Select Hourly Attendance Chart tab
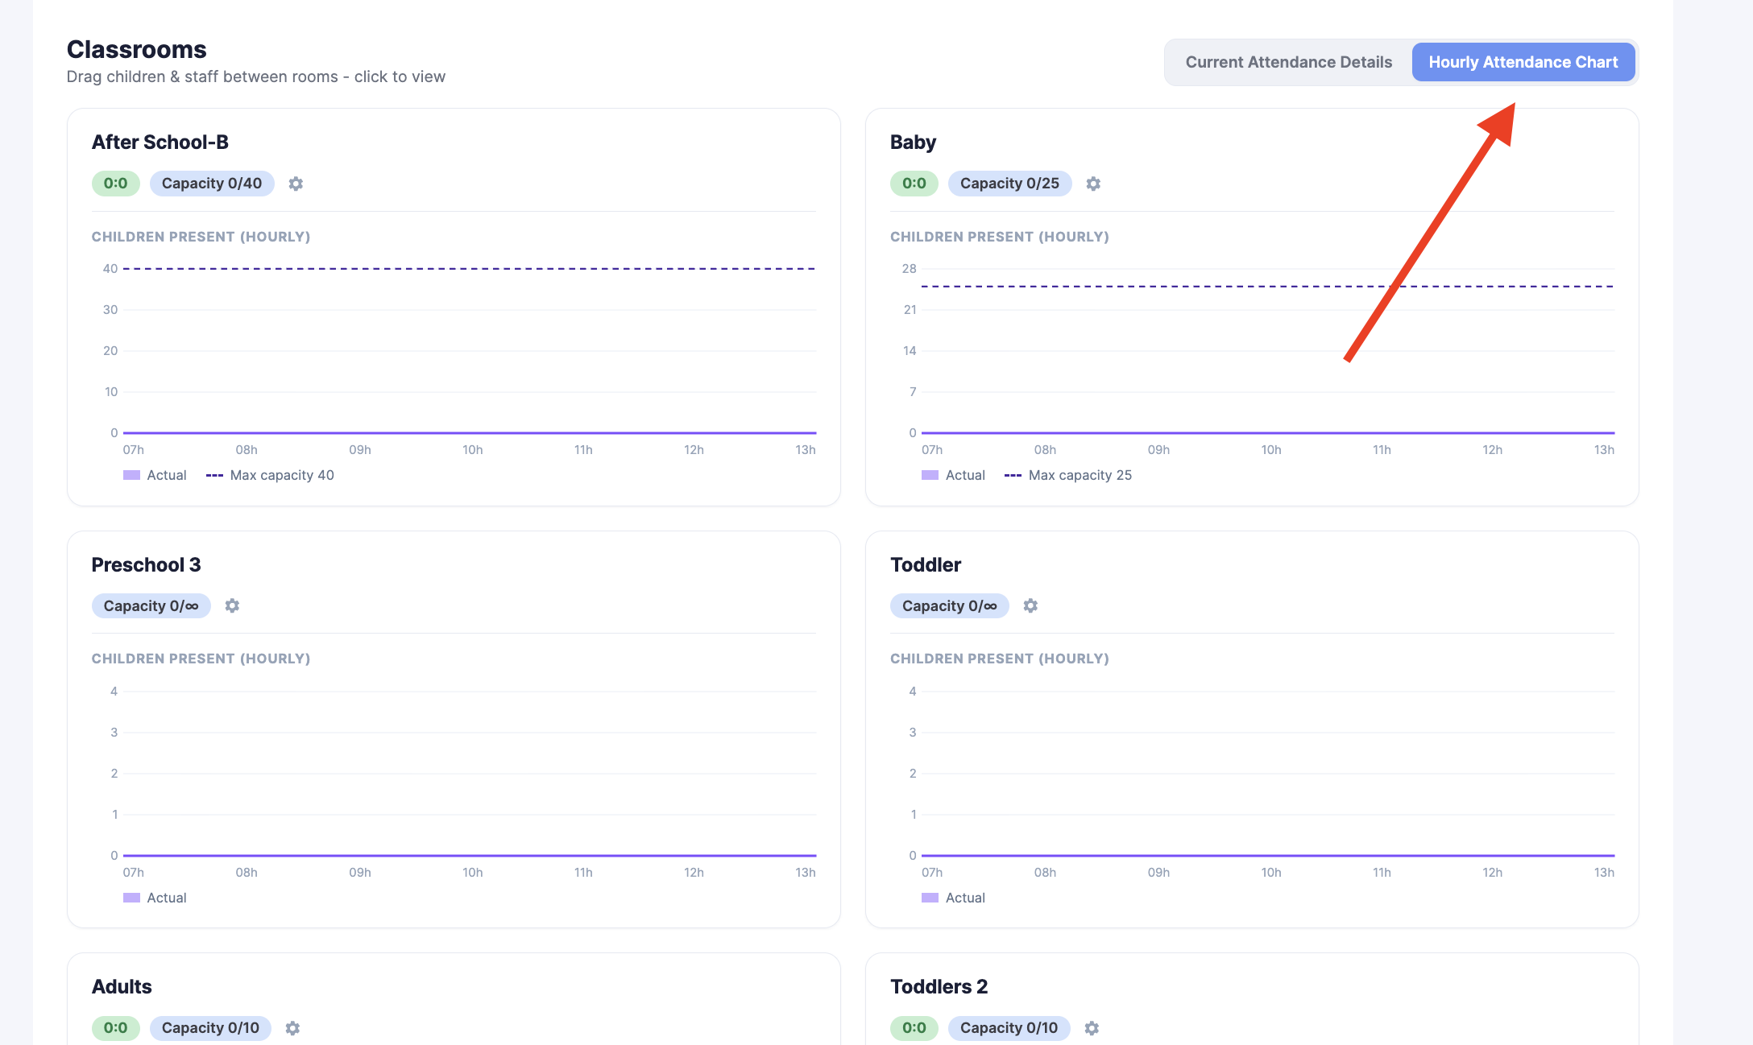Viewport: 1753px width, 1045px height. [x=1523, y=62]
